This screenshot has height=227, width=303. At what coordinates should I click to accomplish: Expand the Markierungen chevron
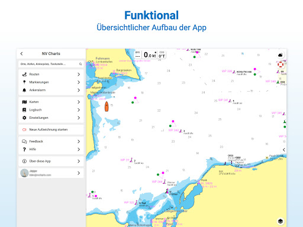(x=79, y=82)
